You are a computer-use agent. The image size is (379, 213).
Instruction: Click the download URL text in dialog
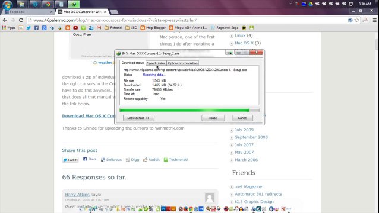185,70
